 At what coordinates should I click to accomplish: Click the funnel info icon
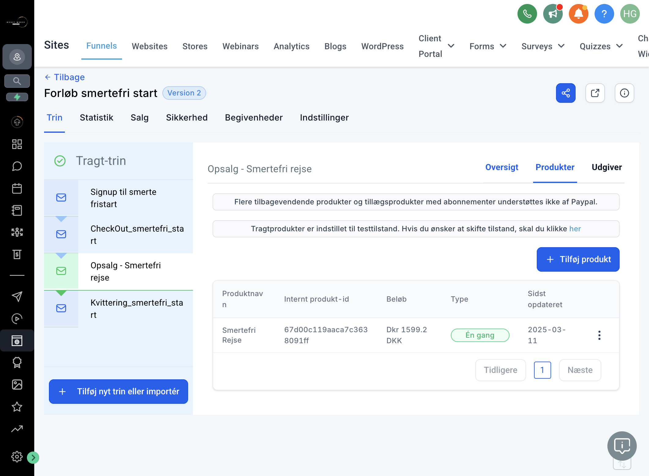(x=624, y=93)
